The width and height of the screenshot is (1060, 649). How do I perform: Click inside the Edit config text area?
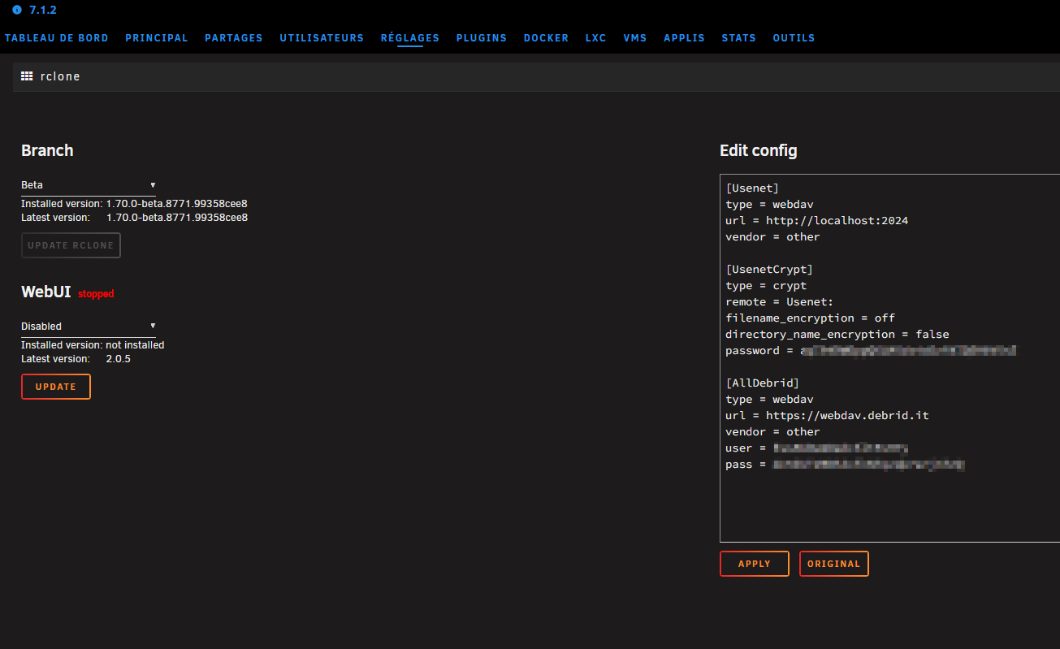coord(889,504)
